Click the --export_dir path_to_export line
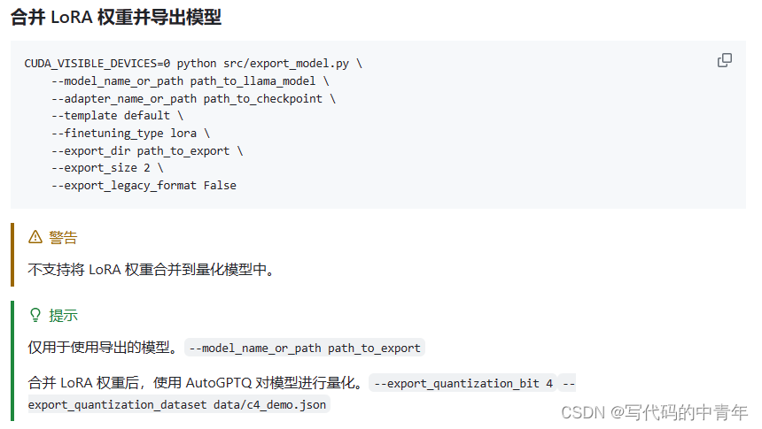Screen dimensions: 762x429 point(147,151)
